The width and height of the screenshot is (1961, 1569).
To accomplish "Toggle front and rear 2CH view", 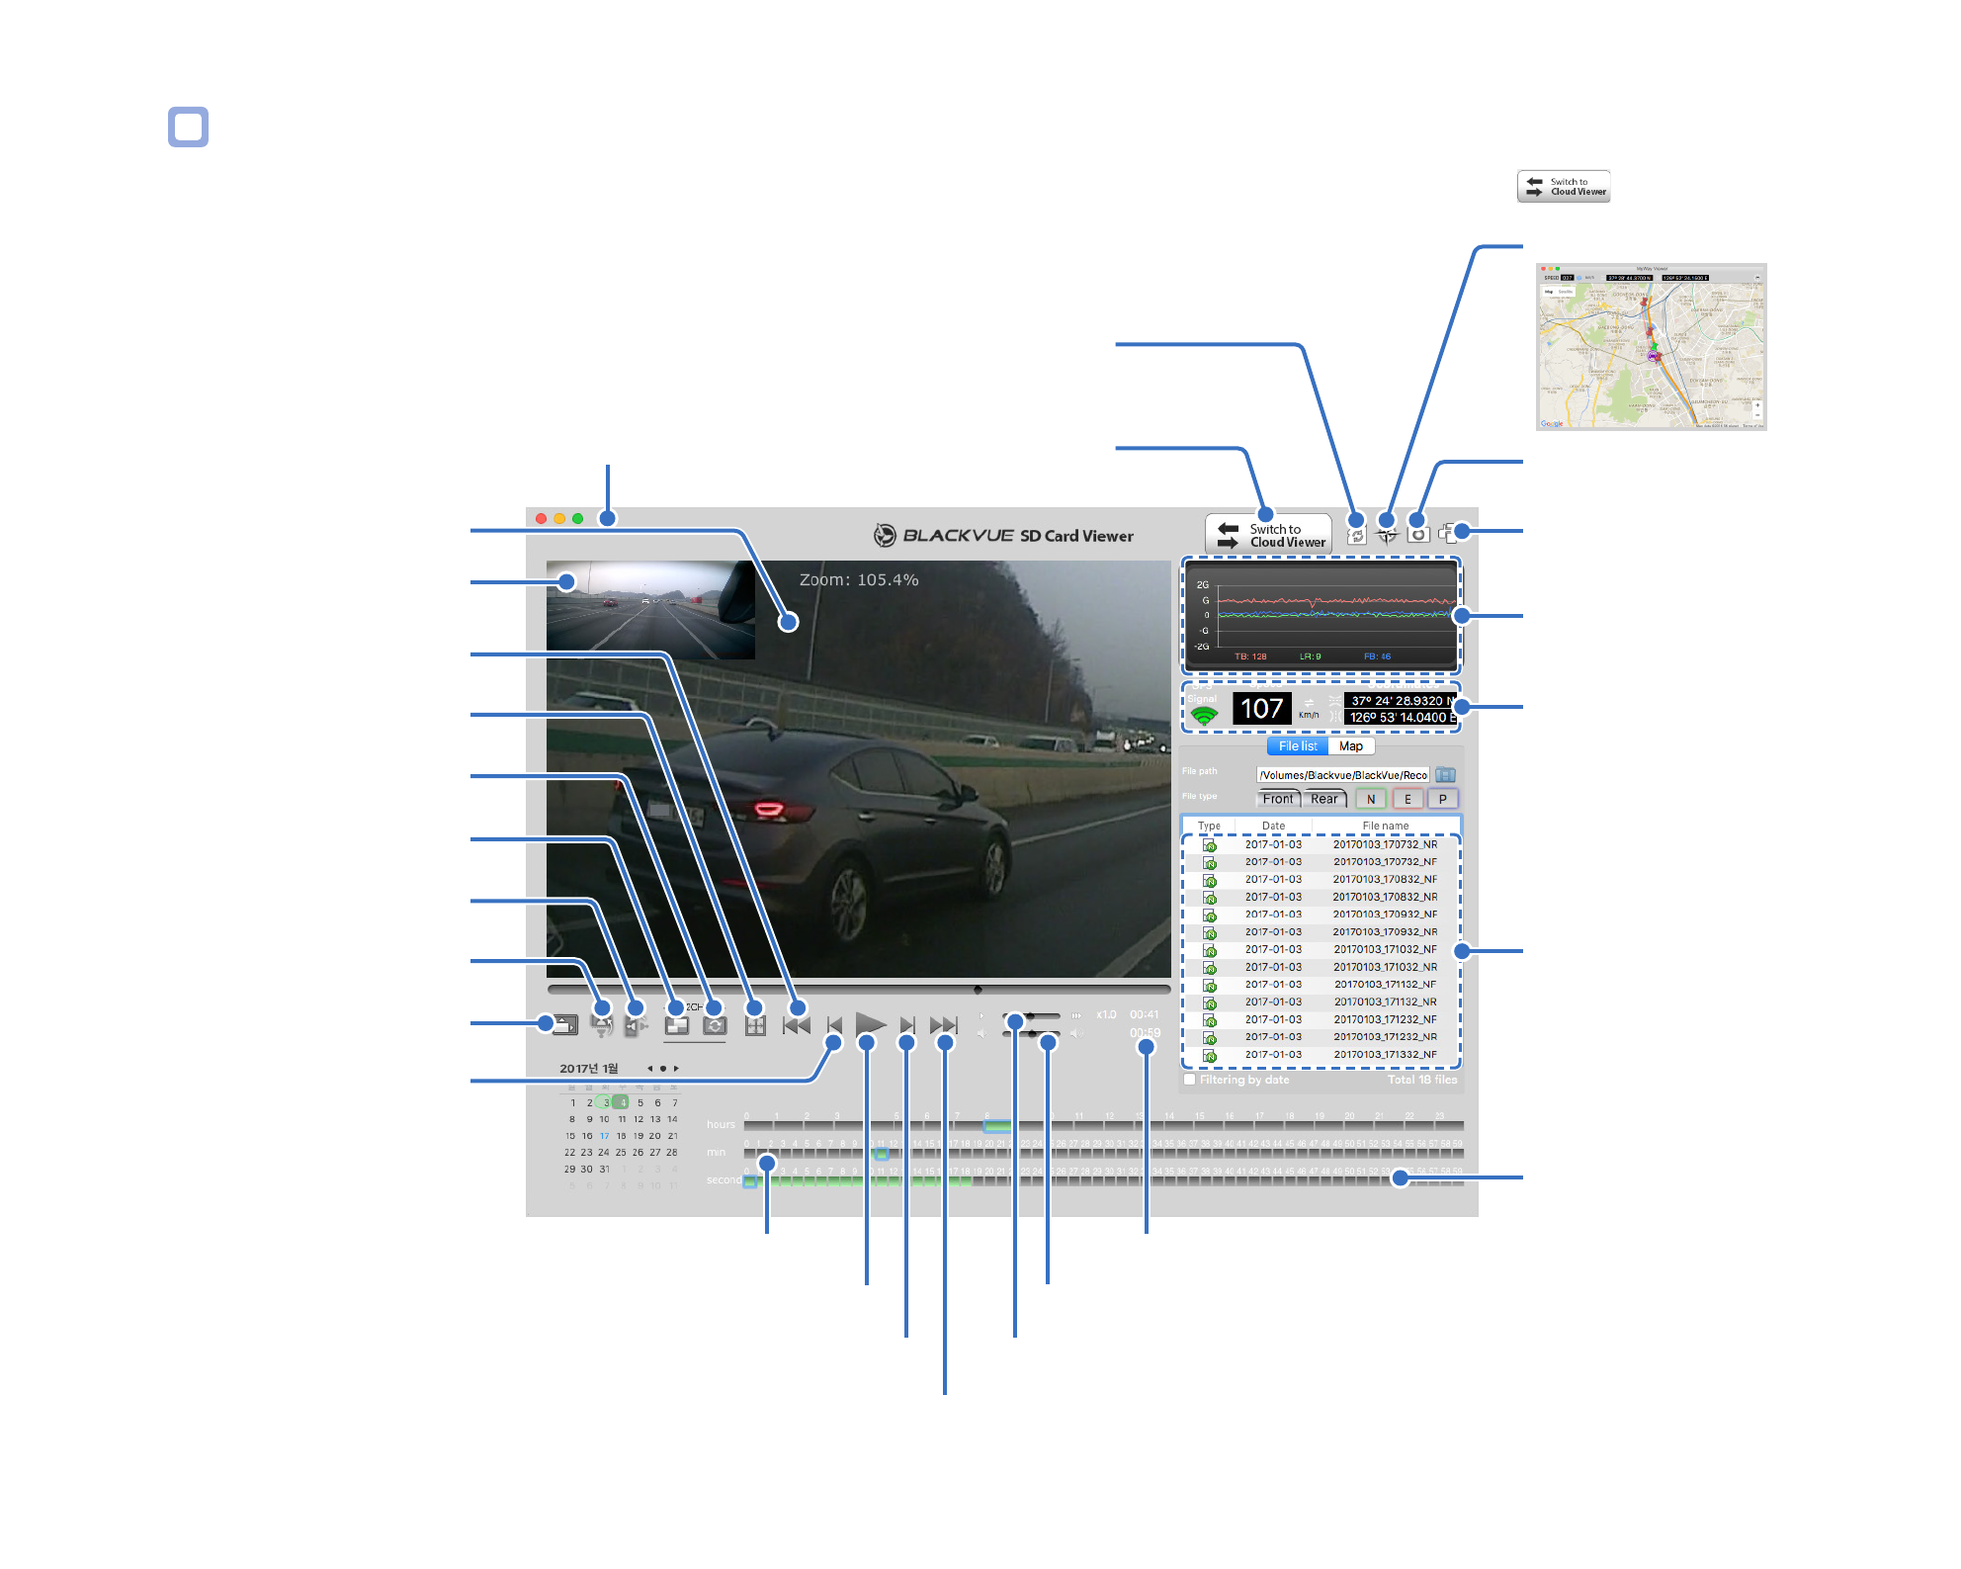I will 677,1026.
